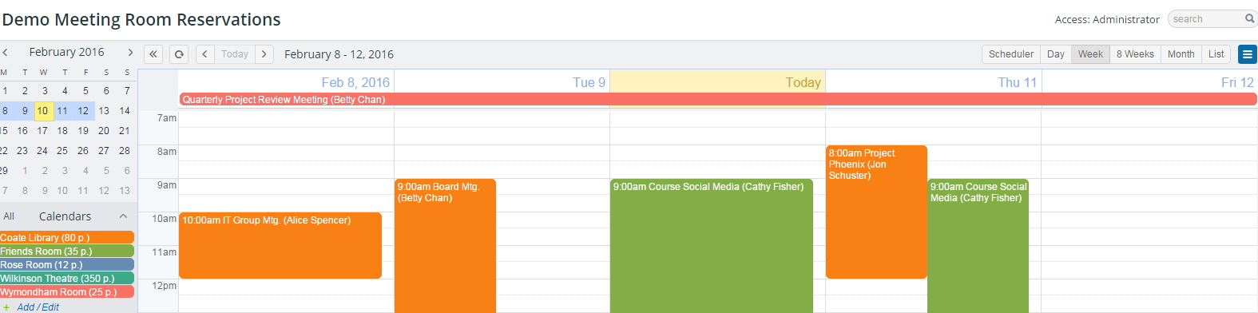Viewport: 1258px width, 313px height.
Task: Toggle Wilkinson Theatre calendar visibility
Action: click(67, 278)
